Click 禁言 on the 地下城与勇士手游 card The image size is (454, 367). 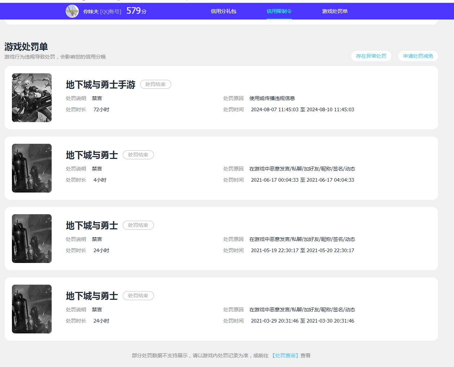click(97, 98)
